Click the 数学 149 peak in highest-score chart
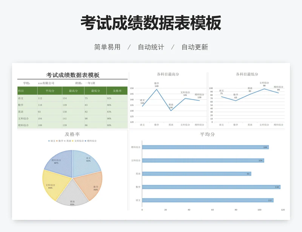Image resolution: width=302 pixels, height=232 pixels. click(x=157, y=89)
